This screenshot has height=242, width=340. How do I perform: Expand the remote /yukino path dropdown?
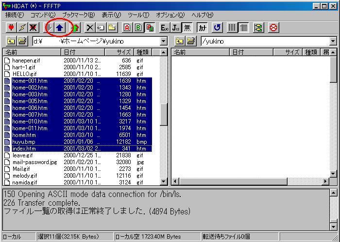[x=333, y=42]
